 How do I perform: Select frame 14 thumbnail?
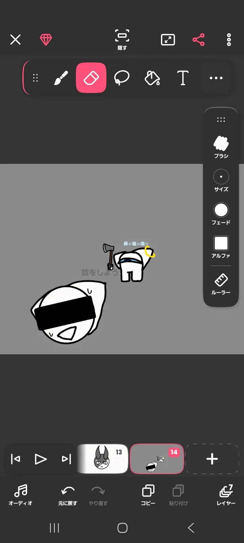coord(157,459)
